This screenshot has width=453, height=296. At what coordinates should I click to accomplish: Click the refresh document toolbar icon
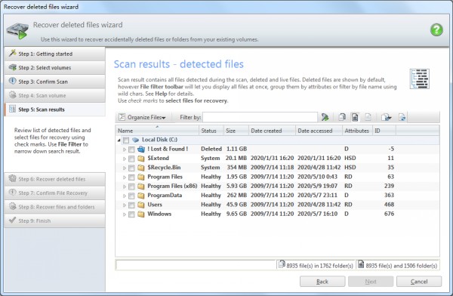(402, 117)
